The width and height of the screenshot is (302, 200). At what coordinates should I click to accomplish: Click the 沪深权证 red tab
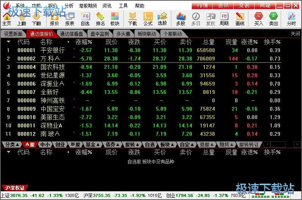pyautogui.click(x=15, y=188)
